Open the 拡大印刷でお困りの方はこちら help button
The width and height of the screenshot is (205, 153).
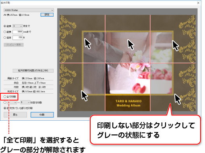(33, 71)
